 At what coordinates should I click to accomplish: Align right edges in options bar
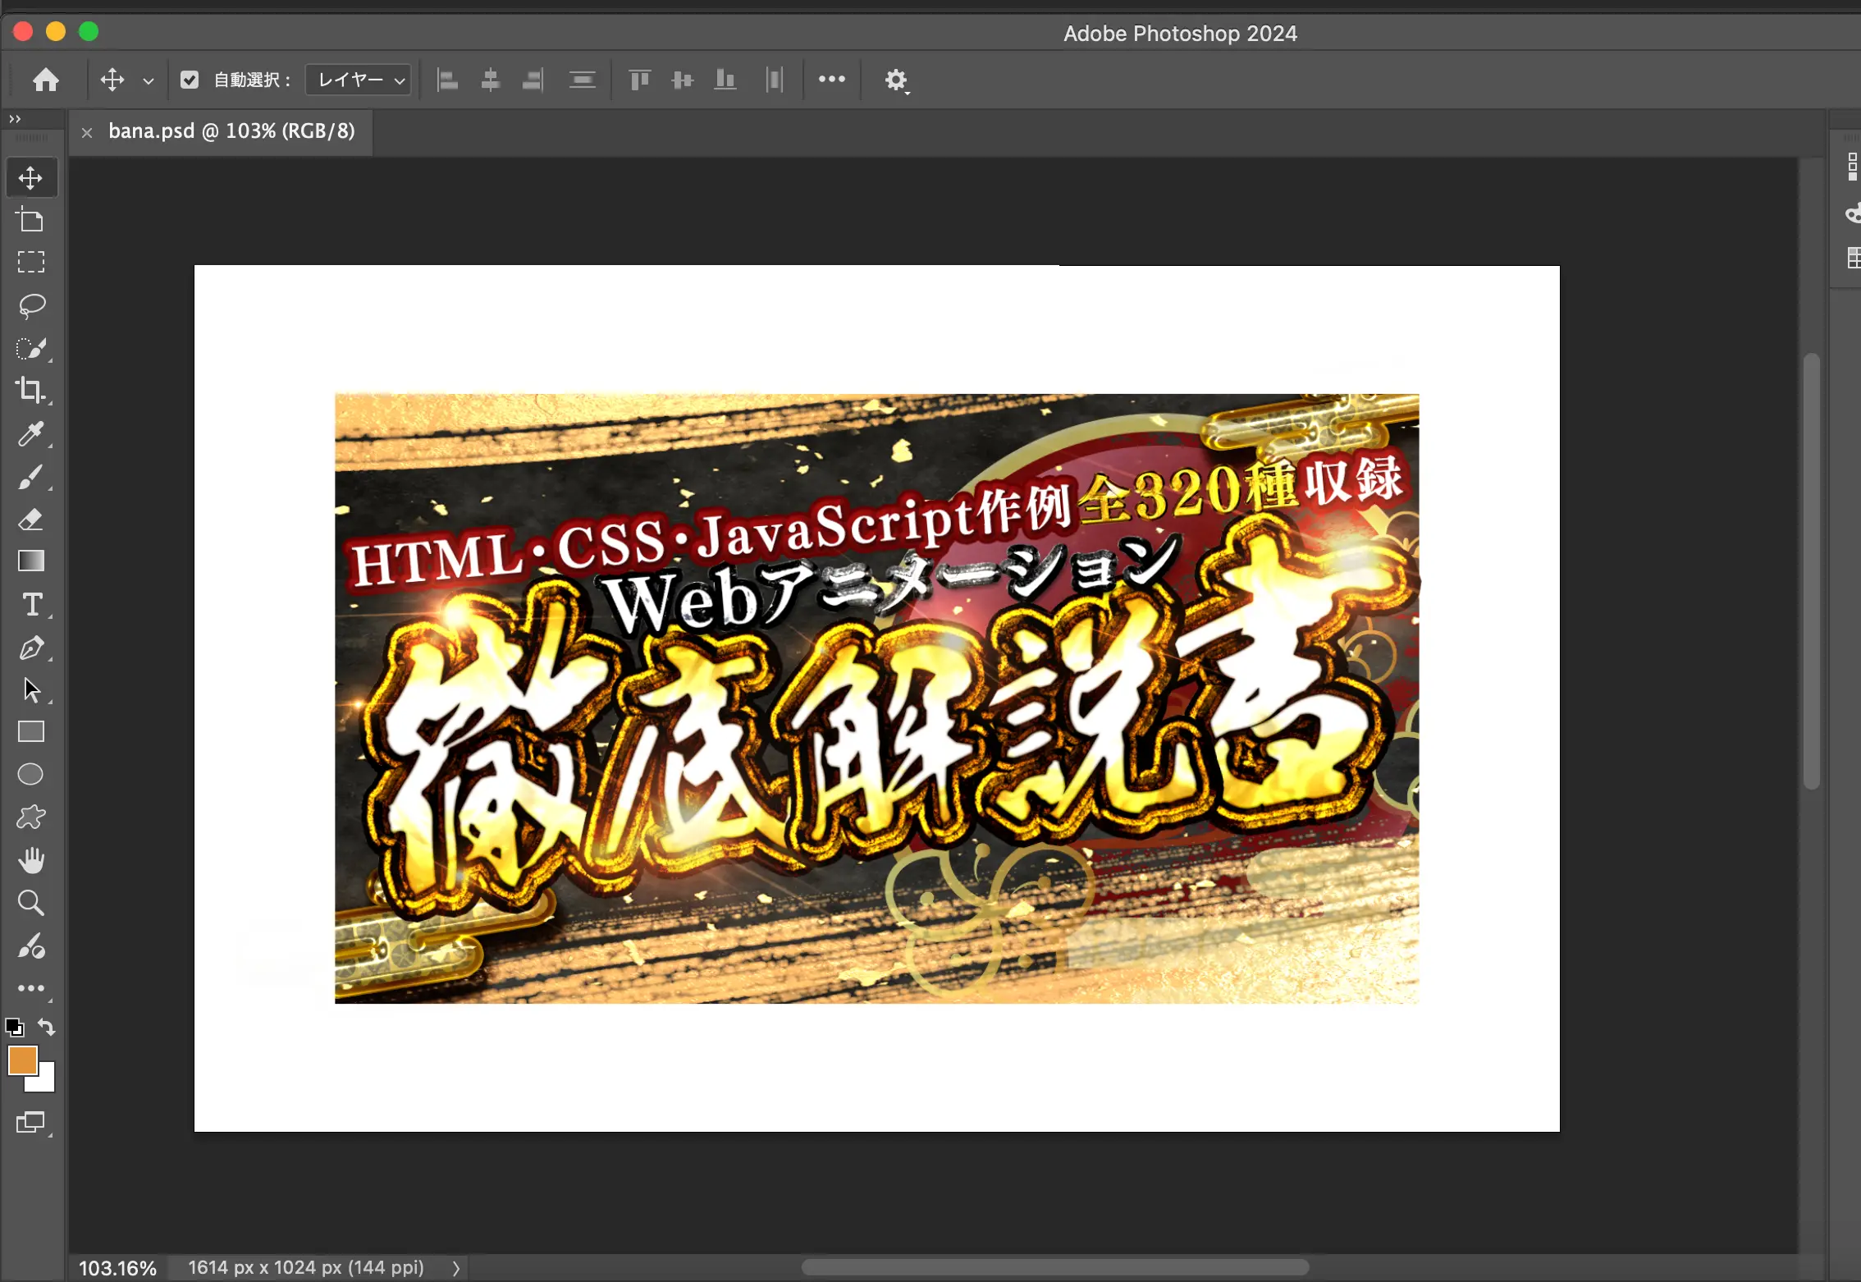[533, 80]
